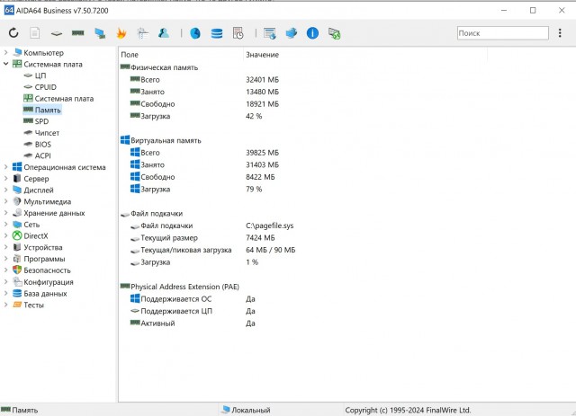
Task: Select База данных in the tree
Action: click(x=45, y=294)
